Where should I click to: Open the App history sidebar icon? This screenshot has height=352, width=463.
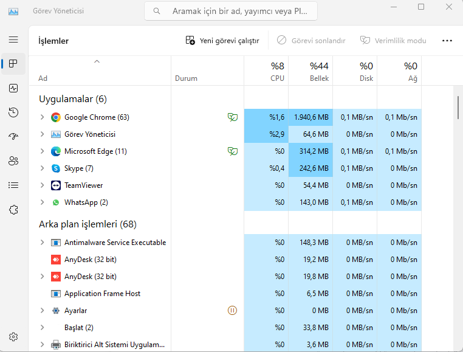(13, 112)
